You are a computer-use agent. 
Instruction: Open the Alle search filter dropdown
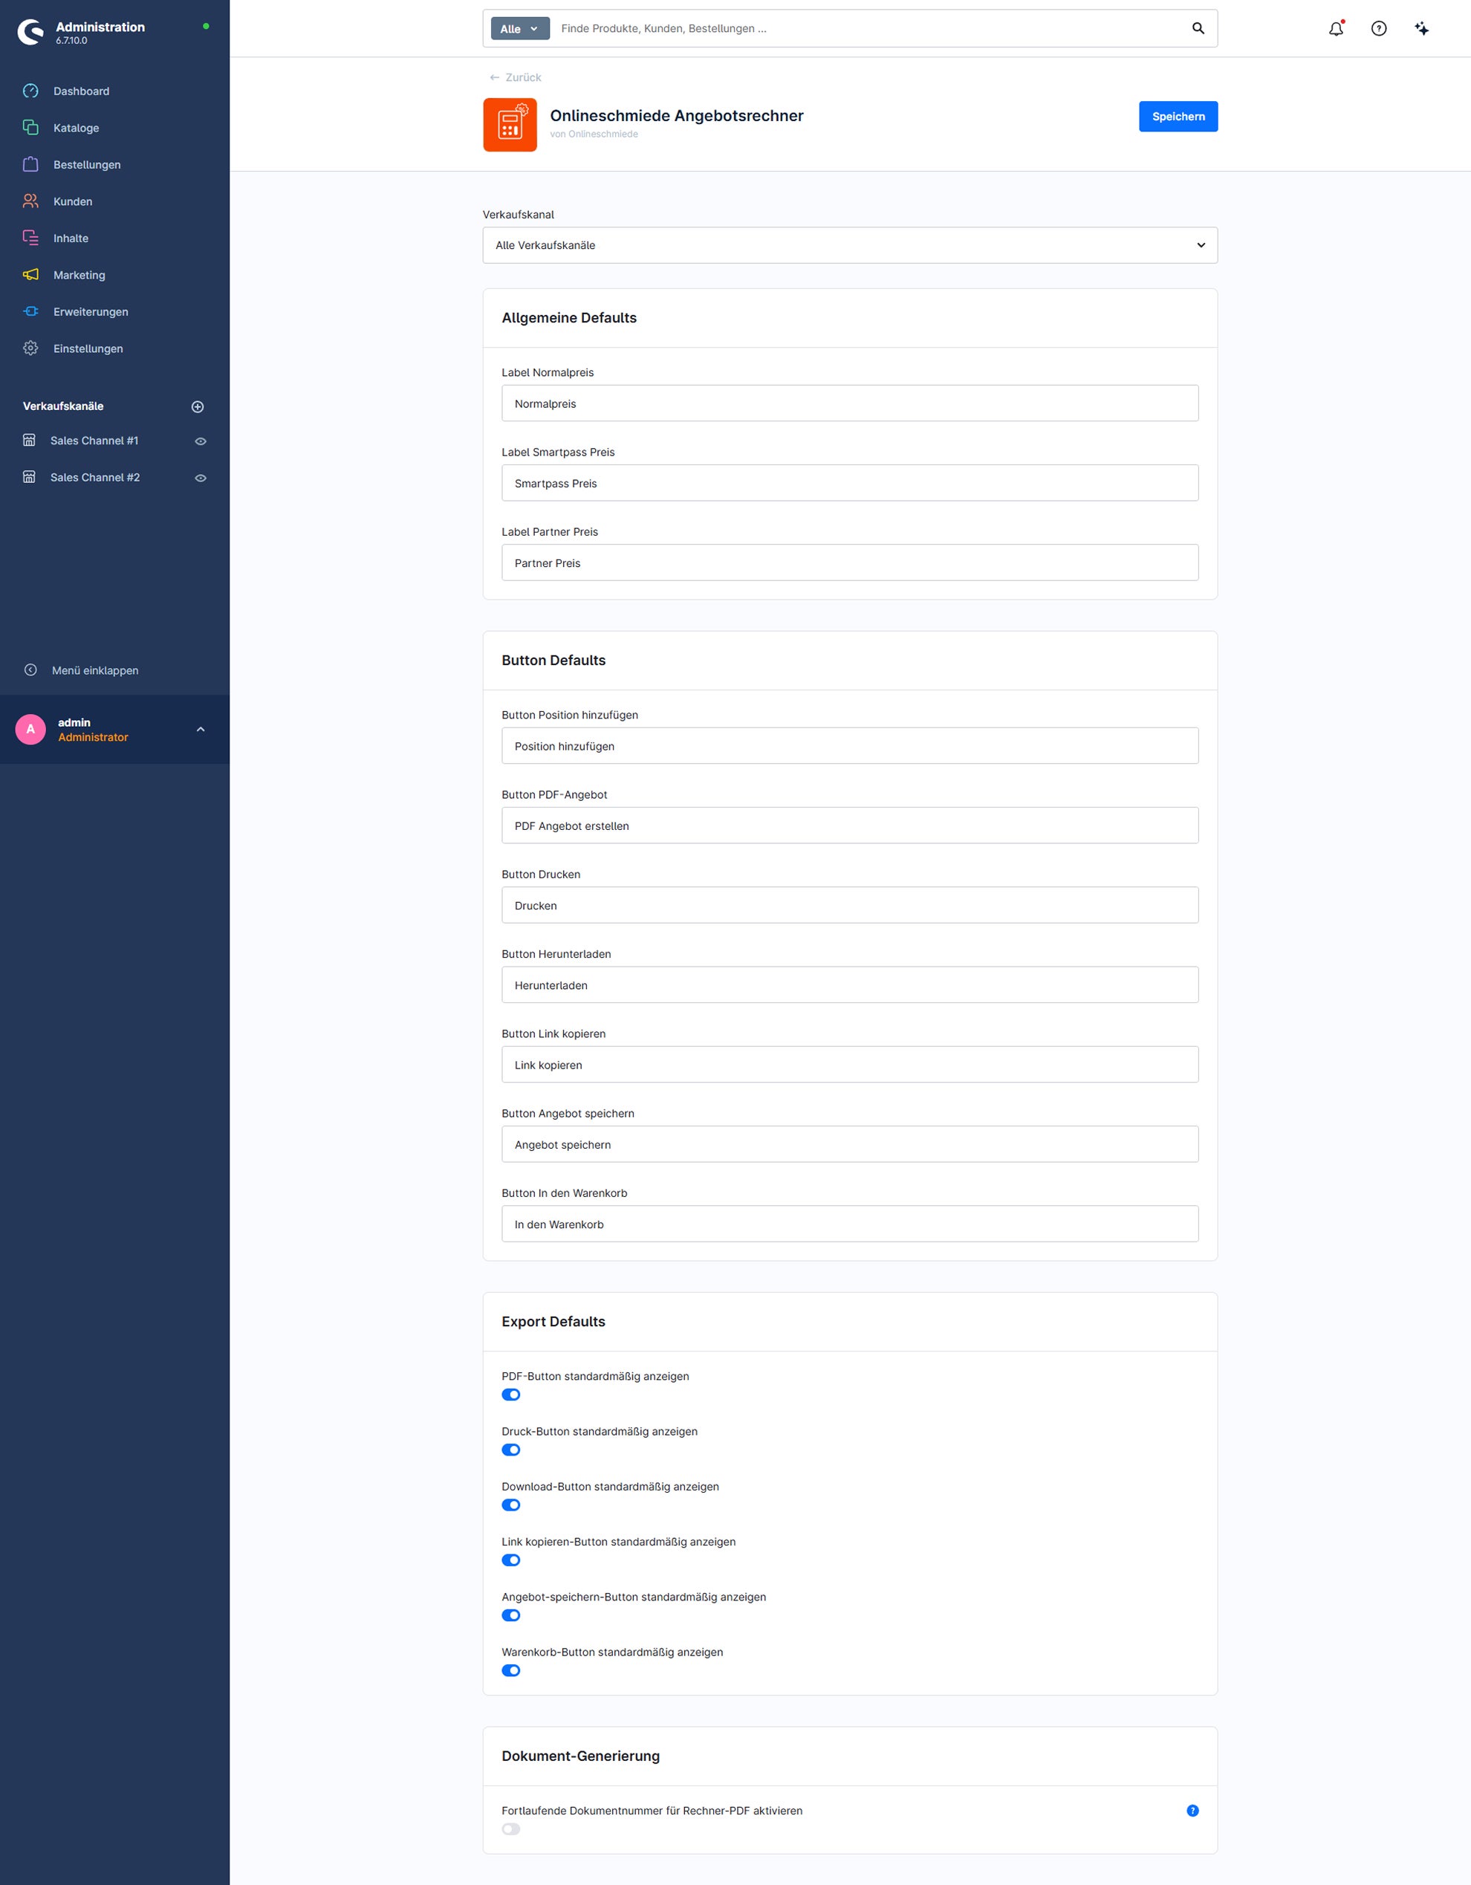click(x=520, y=28)
